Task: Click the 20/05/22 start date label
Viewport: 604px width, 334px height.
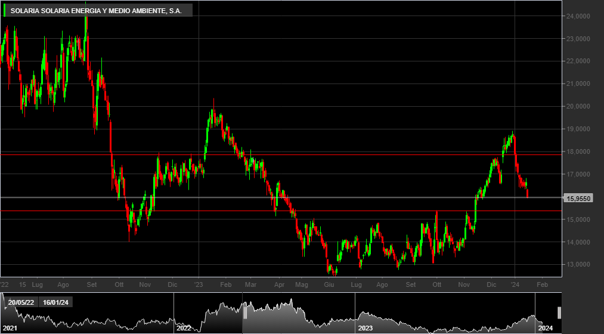Action: pos(21,302)
